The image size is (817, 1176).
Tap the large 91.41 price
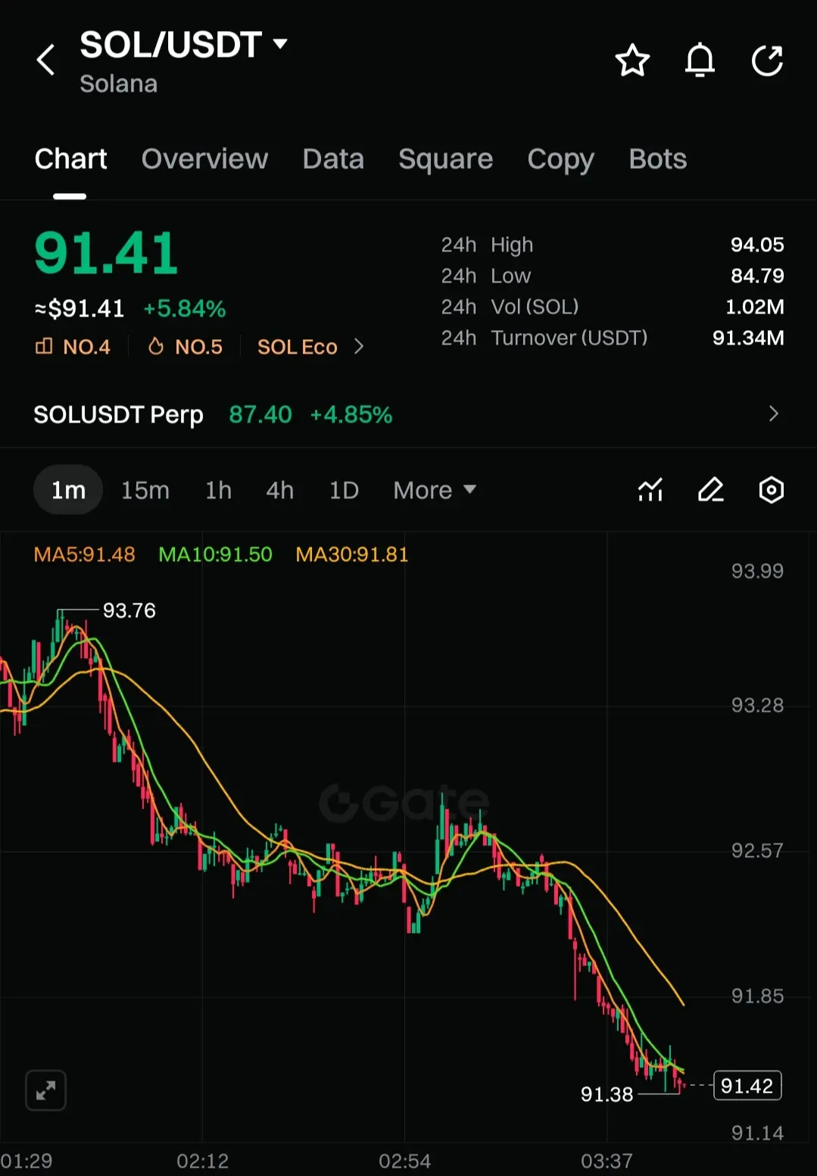coord(106,253)
